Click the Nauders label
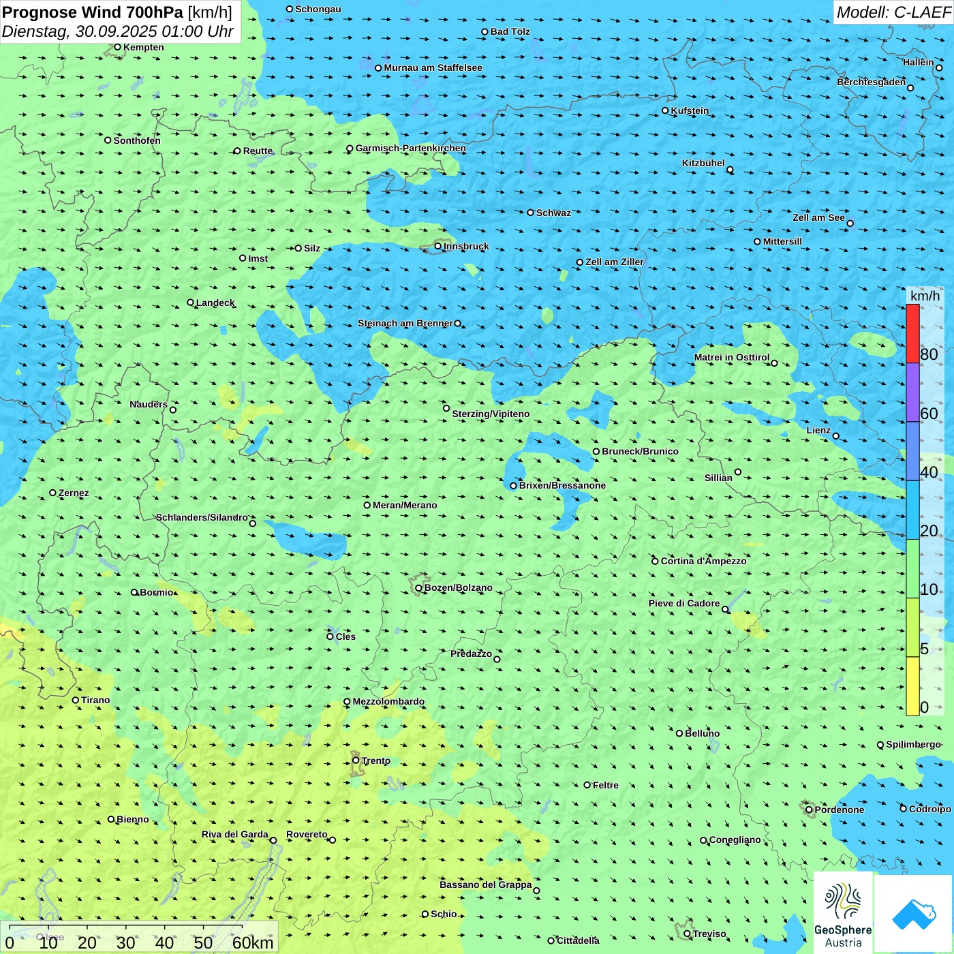Viewport: 954px width, 954px height. point(149,404)
